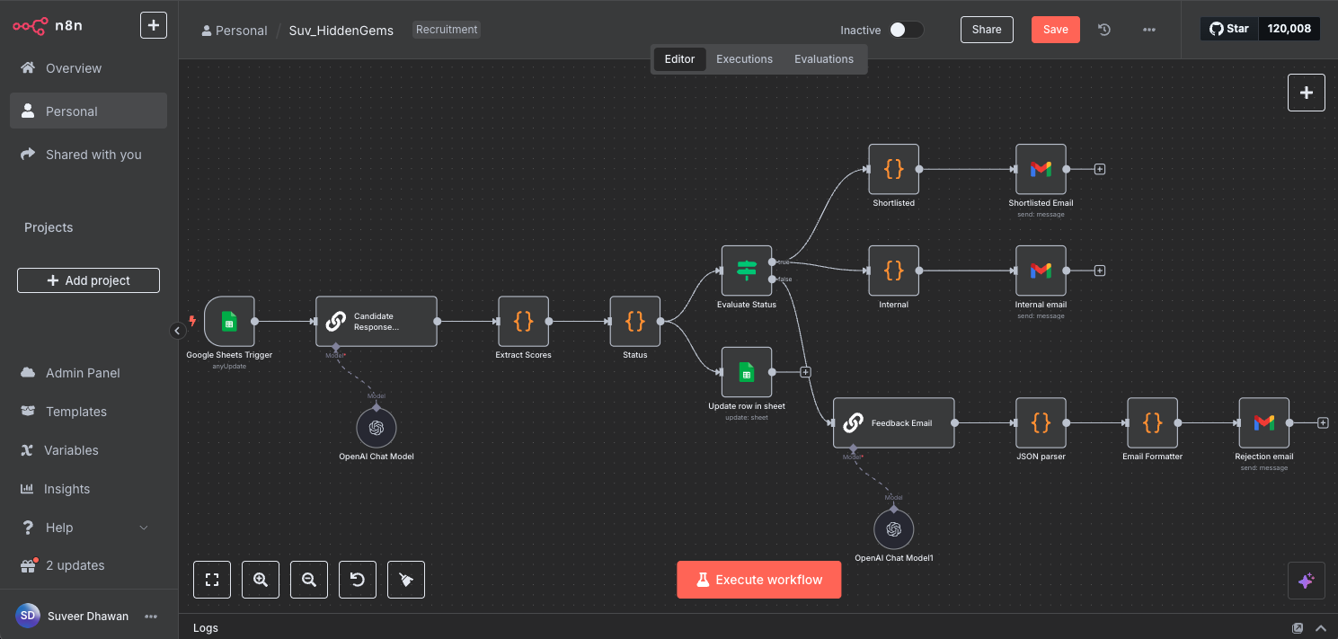Open Templates from the sidebar
Screen dimensions: 1338x639
75,412
